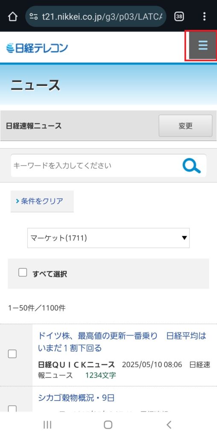Tick the checkbox beside the ドイツ株 article
This screenshot has height=437, width=217.
pos(12,354)
